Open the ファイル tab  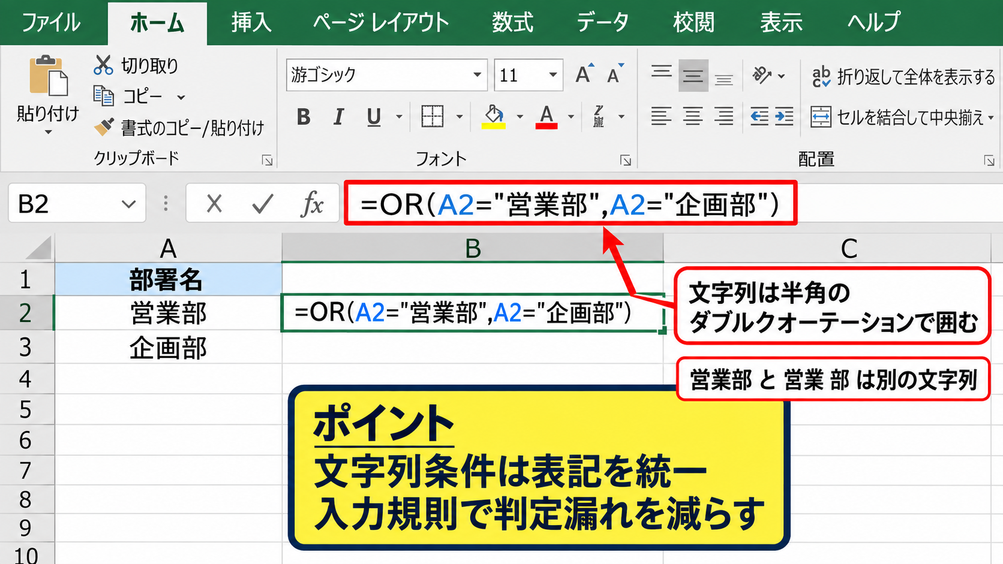point(50,23)
